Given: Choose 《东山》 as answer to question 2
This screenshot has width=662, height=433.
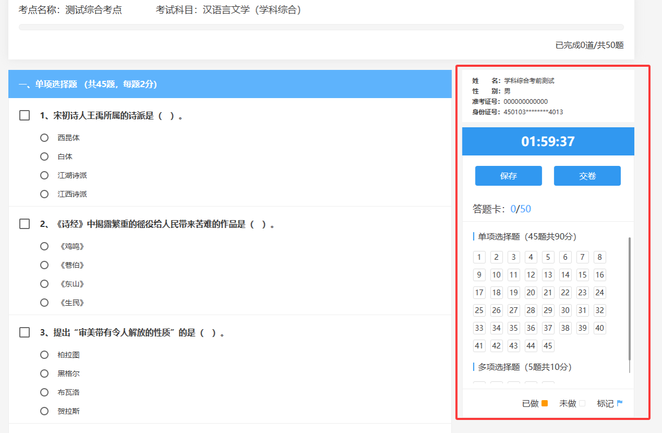Looking at the screenshot, I should (x=44, y=284).
